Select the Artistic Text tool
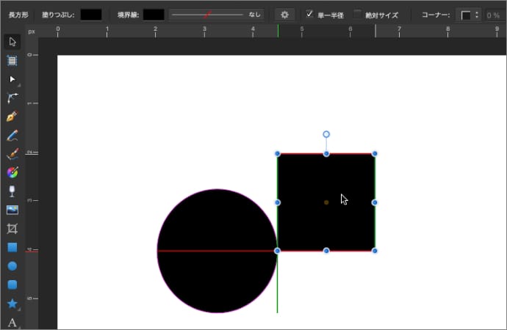The height and width of the screenshot is (330, 507). click(x=12, y=322)
